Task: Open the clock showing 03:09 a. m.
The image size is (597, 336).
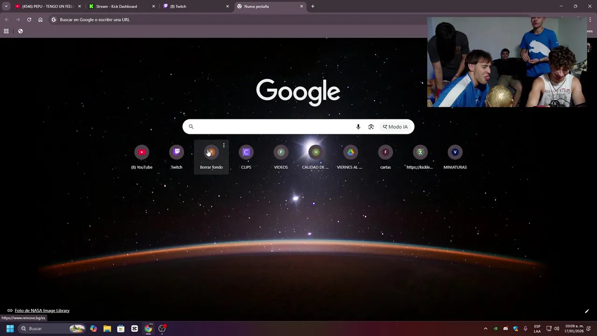Action: click(574, 329)
